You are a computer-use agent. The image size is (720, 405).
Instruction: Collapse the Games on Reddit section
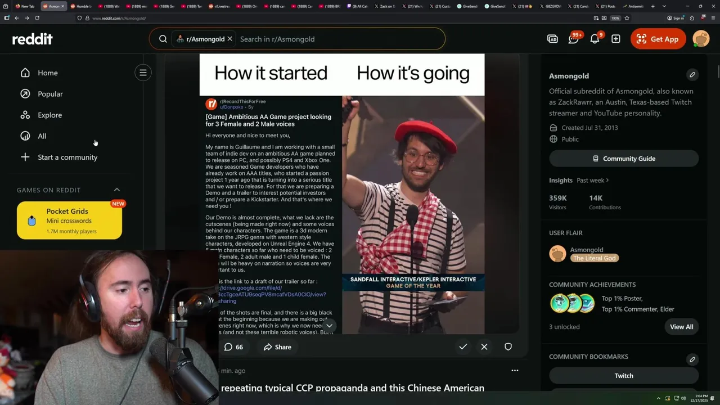tap(117, 190)
